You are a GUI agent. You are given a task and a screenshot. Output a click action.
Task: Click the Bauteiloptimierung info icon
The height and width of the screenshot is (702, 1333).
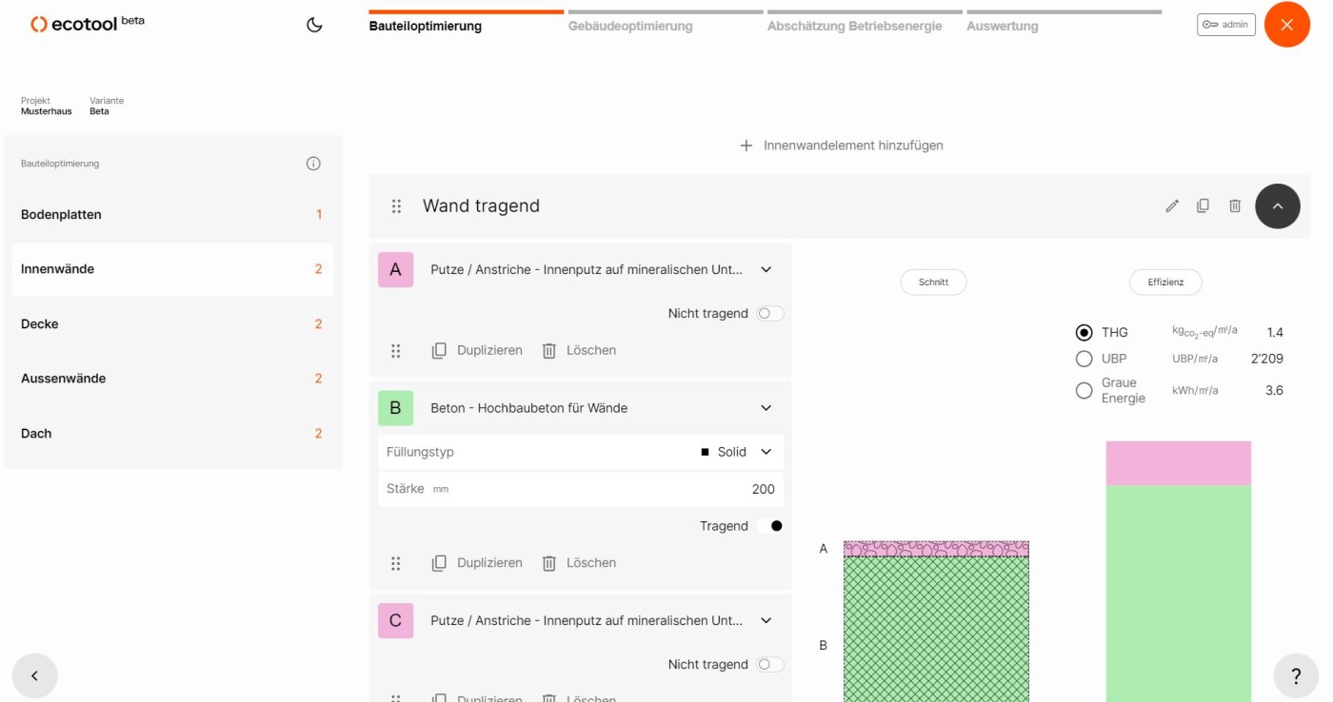pos(313,164)
